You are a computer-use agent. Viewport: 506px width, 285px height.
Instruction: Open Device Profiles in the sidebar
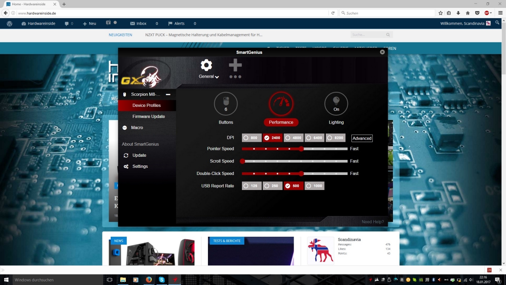(x=147, y=106)
